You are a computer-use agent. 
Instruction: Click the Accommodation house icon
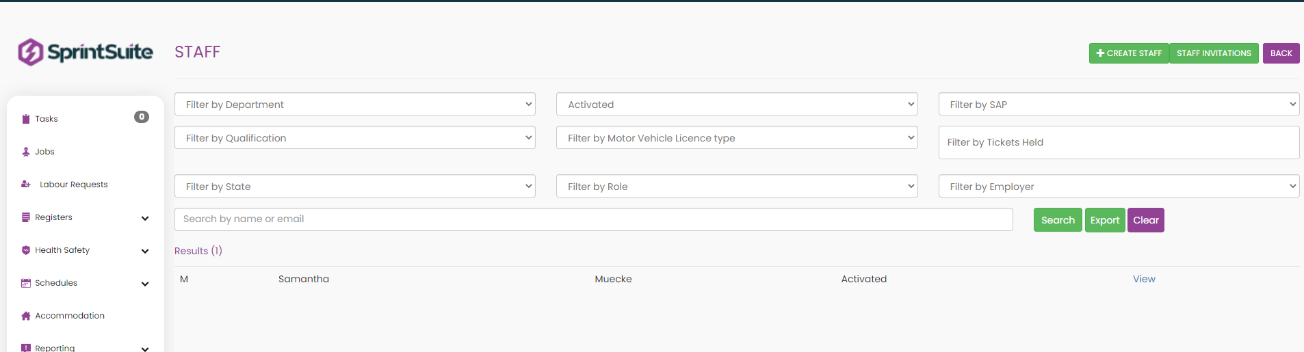(x=26, y=316)
